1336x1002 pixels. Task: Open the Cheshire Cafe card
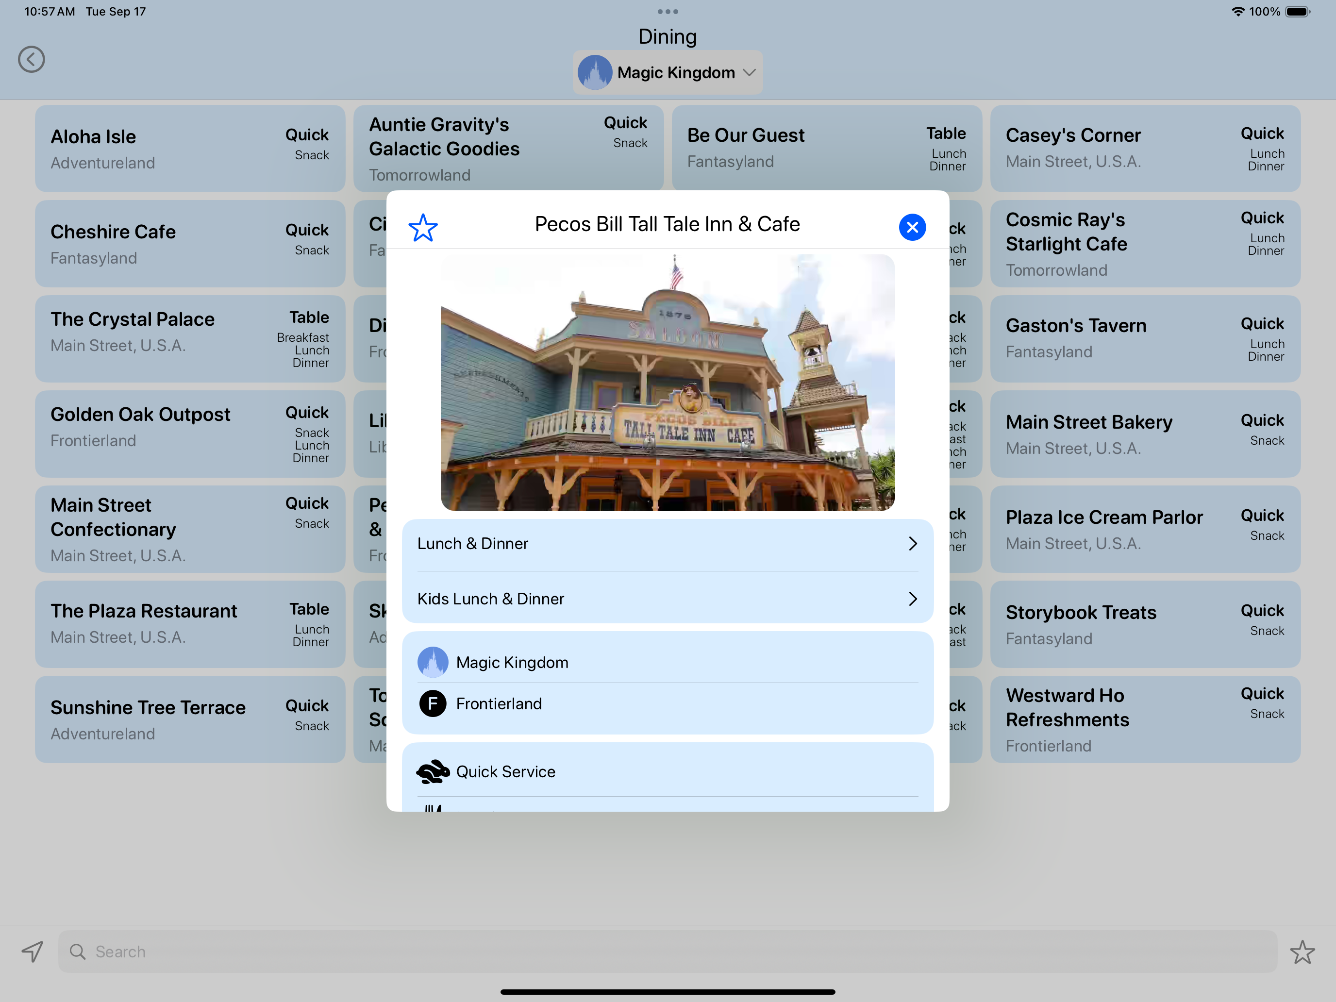(x=190, y=243)
